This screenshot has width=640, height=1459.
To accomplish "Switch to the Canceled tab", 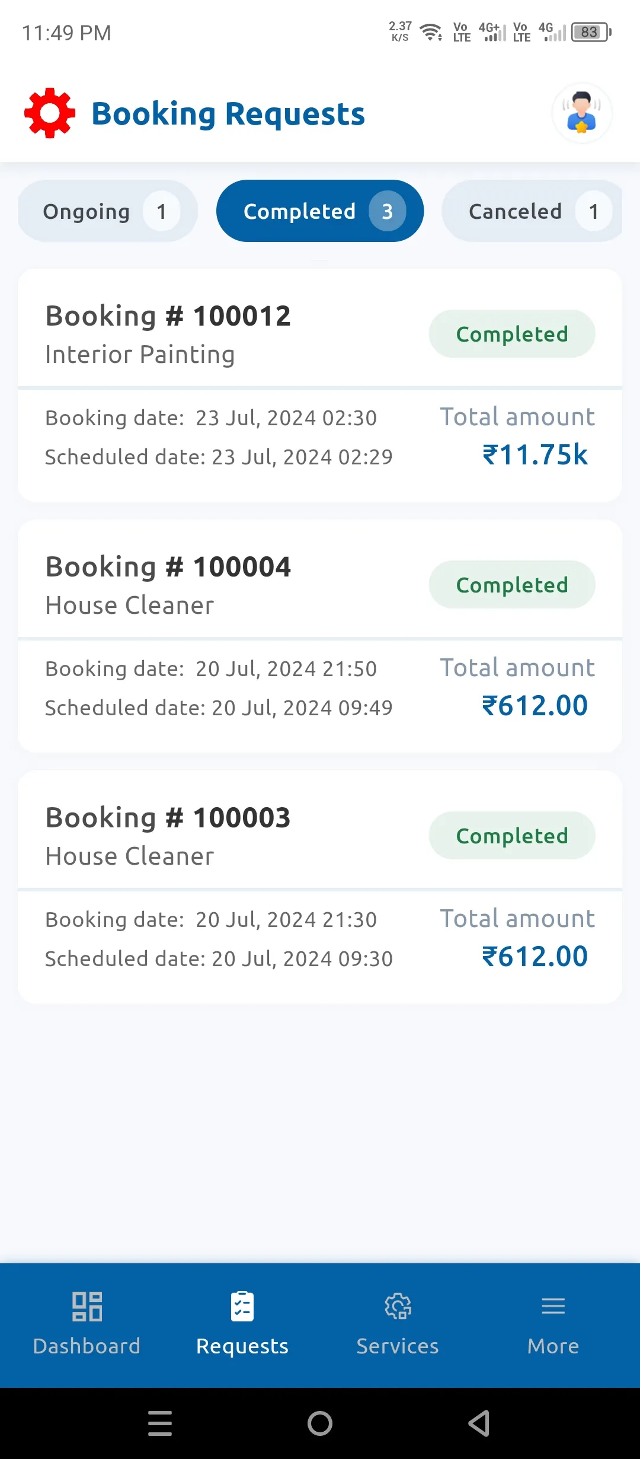I will [532, 211].
